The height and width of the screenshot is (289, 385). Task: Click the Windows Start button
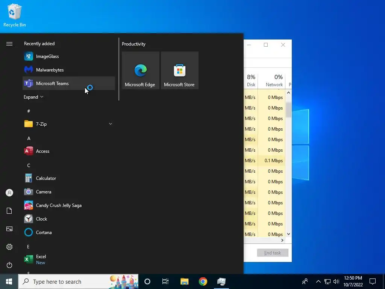click(9, 281)
